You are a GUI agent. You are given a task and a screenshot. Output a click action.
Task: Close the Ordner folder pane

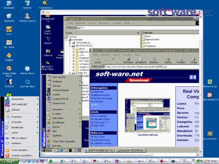(x=138, y=33)
